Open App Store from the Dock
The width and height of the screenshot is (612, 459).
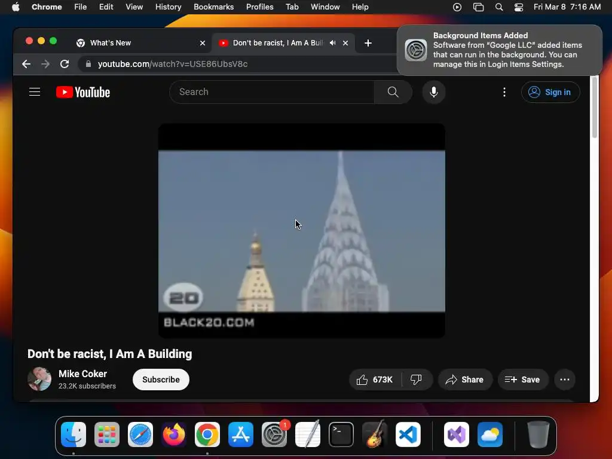pyautogui.click(x=241, y=434)
